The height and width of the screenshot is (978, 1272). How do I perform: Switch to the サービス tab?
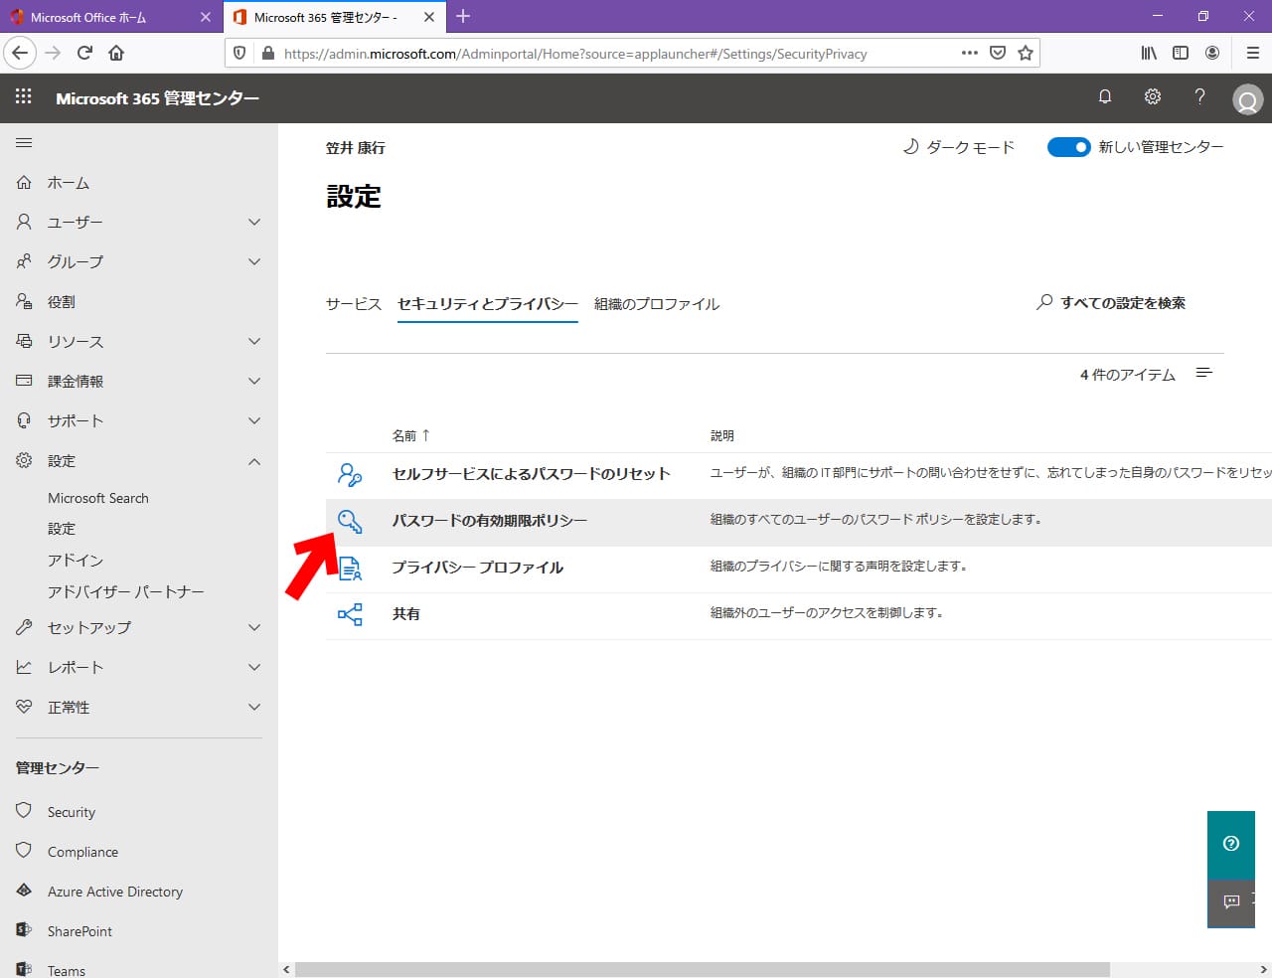pyautogui.click(x=354, y=304)
